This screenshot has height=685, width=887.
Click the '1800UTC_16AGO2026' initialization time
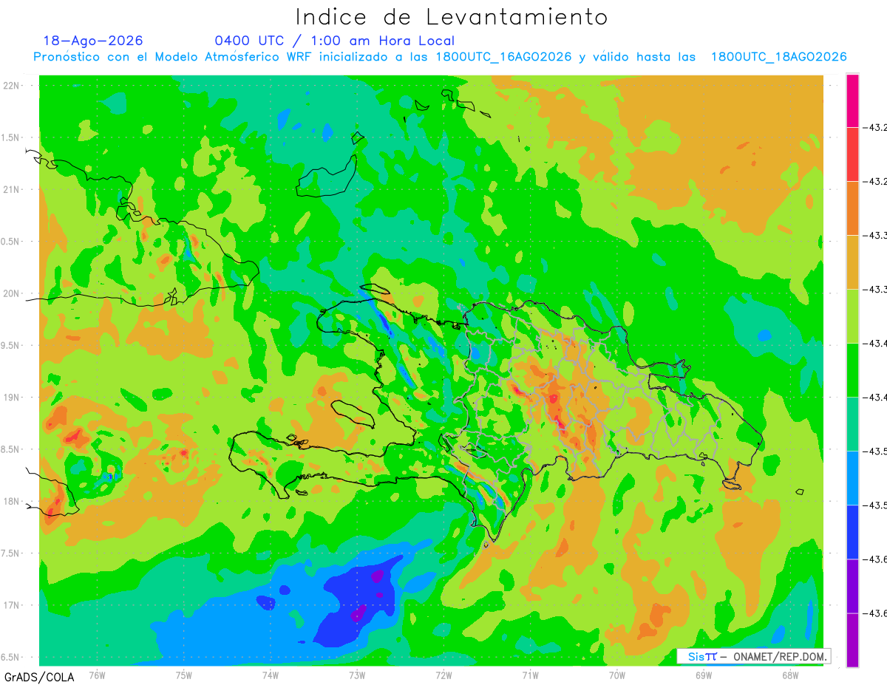click(x=503, y=57)
